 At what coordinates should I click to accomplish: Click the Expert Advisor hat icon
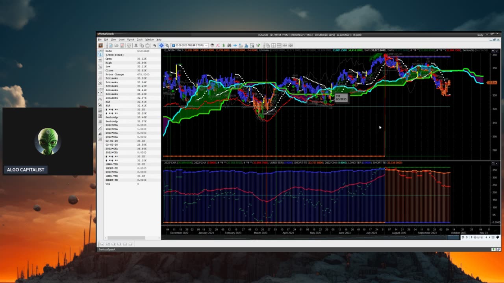[212, 45]
